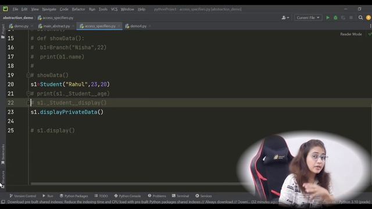Click line number 23 in the gutter

(10, 112)
